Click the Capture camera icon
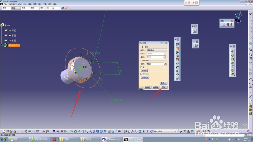This screenshot has height=142, width=253. (119, 131)
